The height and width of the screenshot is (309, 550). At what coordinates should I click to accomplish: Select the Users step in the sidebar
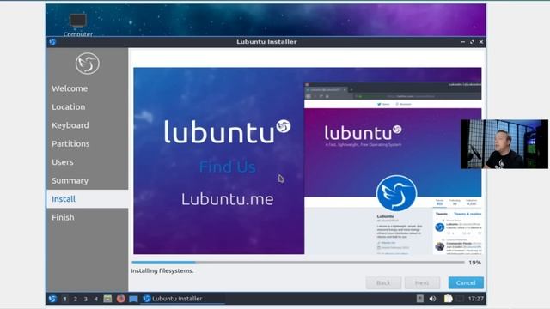point(87,162)
